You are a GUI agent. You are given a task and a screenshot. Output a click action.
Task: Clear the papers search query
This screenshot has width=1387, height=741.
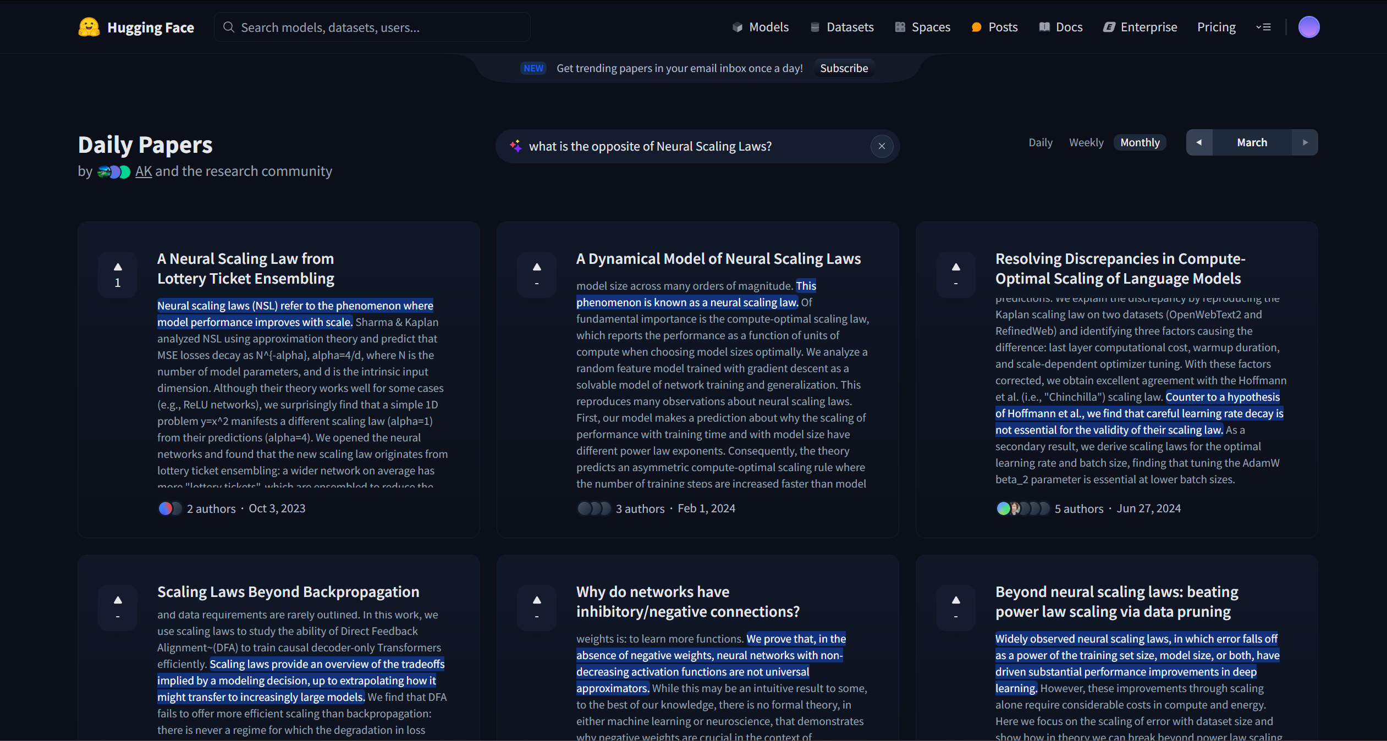click(x=882, y=146)
